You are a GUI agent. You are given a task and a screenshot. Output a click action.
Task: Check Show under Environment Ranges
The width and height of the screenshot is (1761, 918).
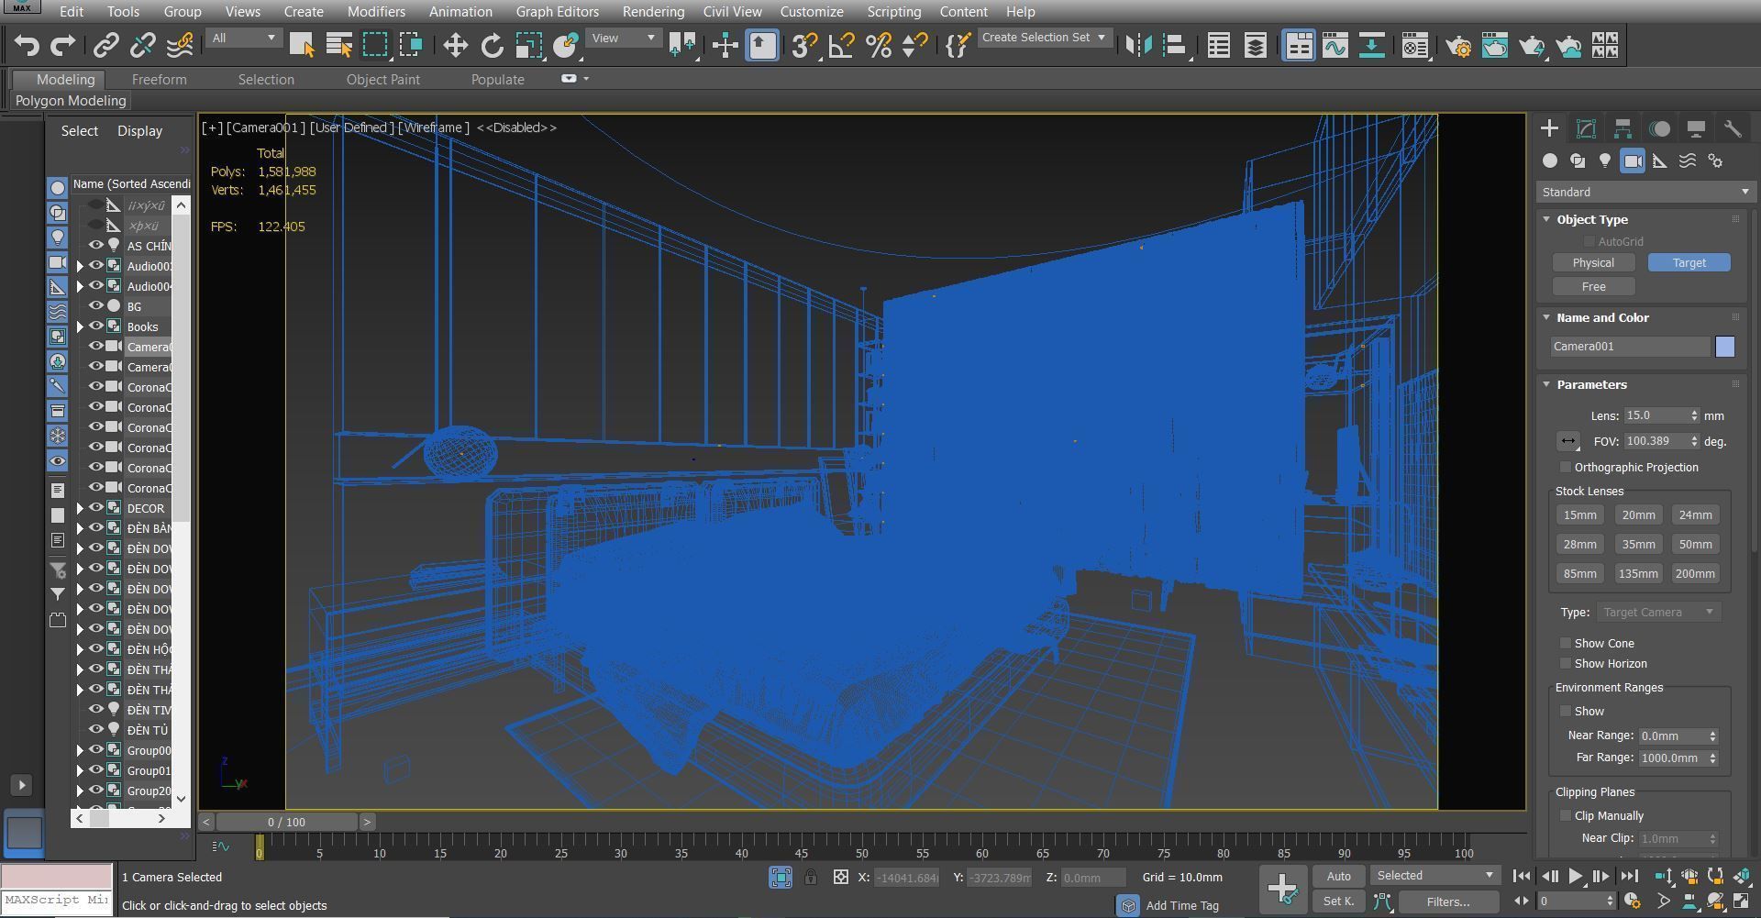1566,712
